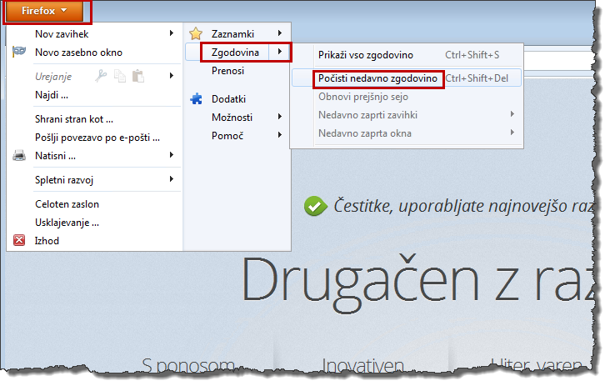Click the green checkmark icon by Čestitke
This screenshot has height=386, width=610.
click(x=316, y=206)
